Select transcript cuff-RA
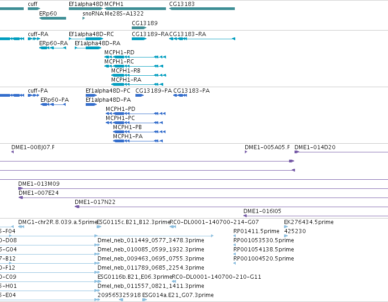 coord(34,39)
